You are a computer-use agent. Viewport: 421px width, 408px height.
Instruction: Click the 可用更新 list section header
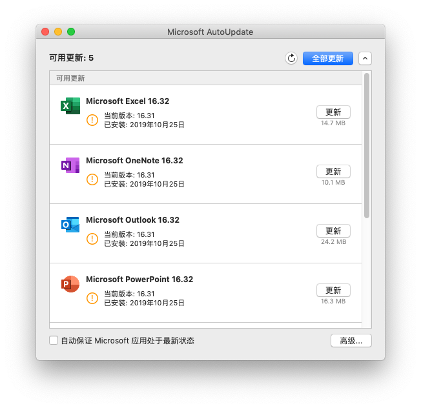click(205, 78)
